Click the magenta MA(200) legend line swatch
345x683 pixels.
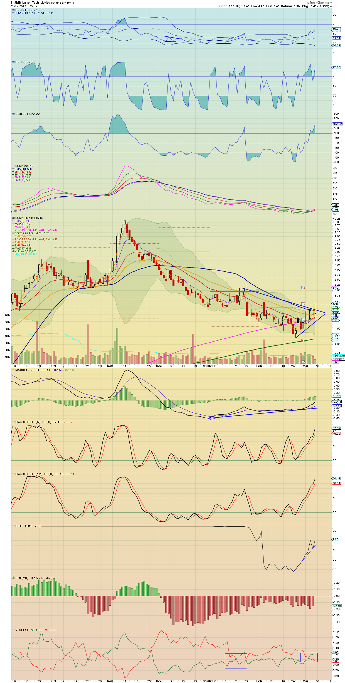coord(13,227)
